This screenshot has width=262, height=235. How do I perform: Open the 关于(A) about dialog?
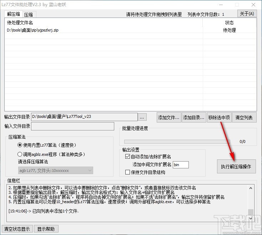(x=247, y=14)
